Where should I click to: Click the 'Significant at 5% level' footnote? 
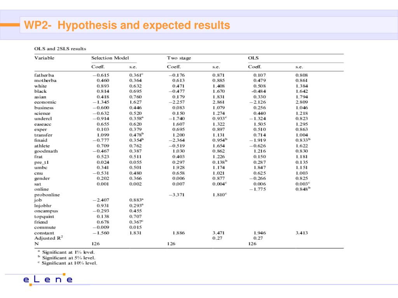66,258
